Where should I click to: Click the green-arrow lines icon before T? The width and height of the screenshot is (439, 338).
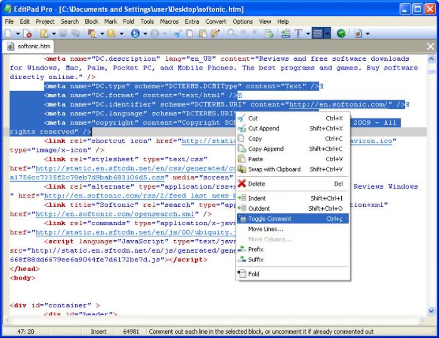pos(286,34)
